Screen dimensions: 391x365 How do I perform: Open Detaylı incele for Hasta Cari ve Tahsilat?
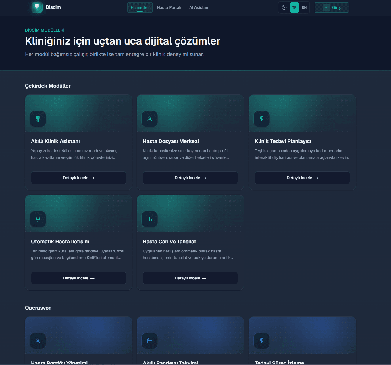(x=190, y=278)
